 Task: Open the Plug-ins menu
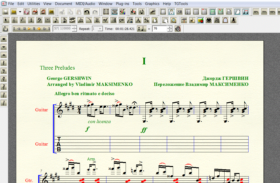point(122,3)
